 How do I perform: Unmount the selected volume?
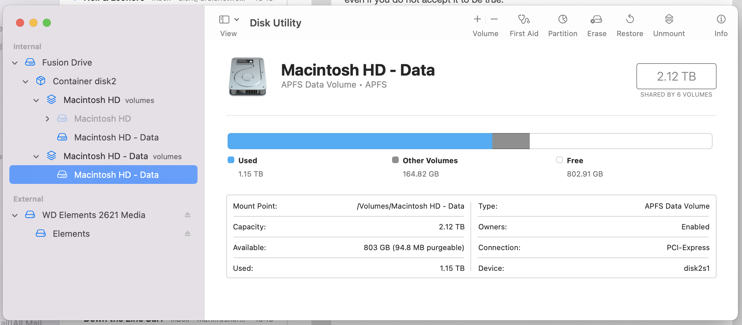click(x=669, y=19)
